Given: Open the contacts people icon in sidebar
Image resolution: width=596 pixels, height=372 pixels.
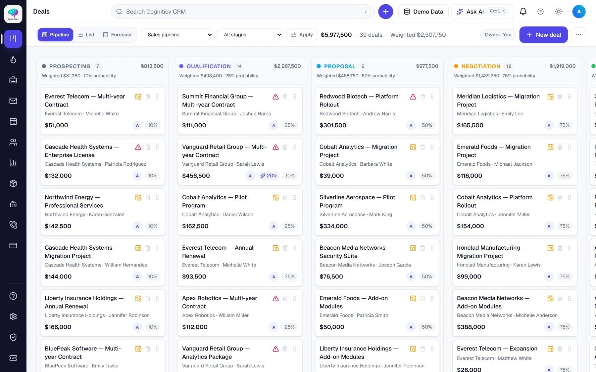Looking at the screenshot, I should point(13,142).
